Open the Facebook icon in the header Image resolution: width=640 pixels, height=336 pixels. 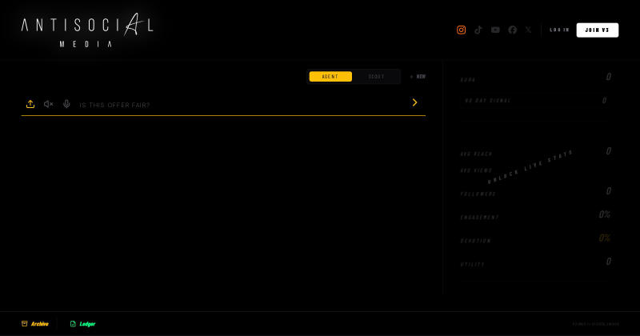click(x=512, y=30)
